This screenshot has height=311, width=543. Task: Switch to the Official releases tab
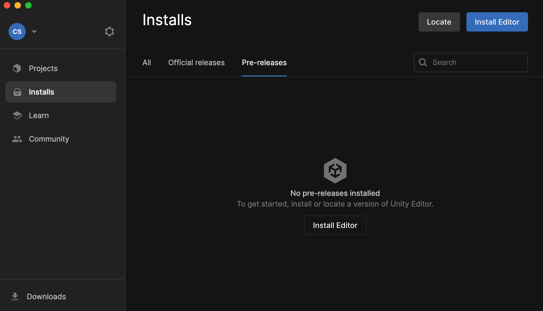tap(197, 63)
